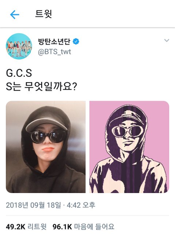Go back using the blue arrow
This screenshot has height=234, width=175.
pyautogui.click(x=15, y=15)
